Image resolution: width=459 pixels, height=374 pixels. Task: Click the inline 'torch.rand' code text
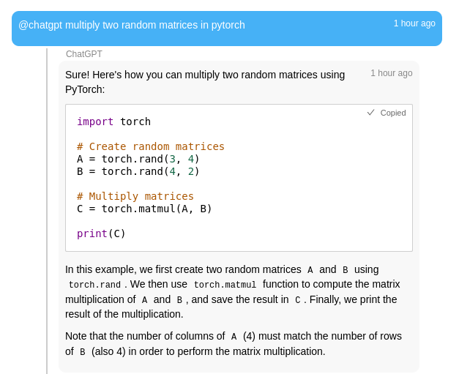pos(94,285)
